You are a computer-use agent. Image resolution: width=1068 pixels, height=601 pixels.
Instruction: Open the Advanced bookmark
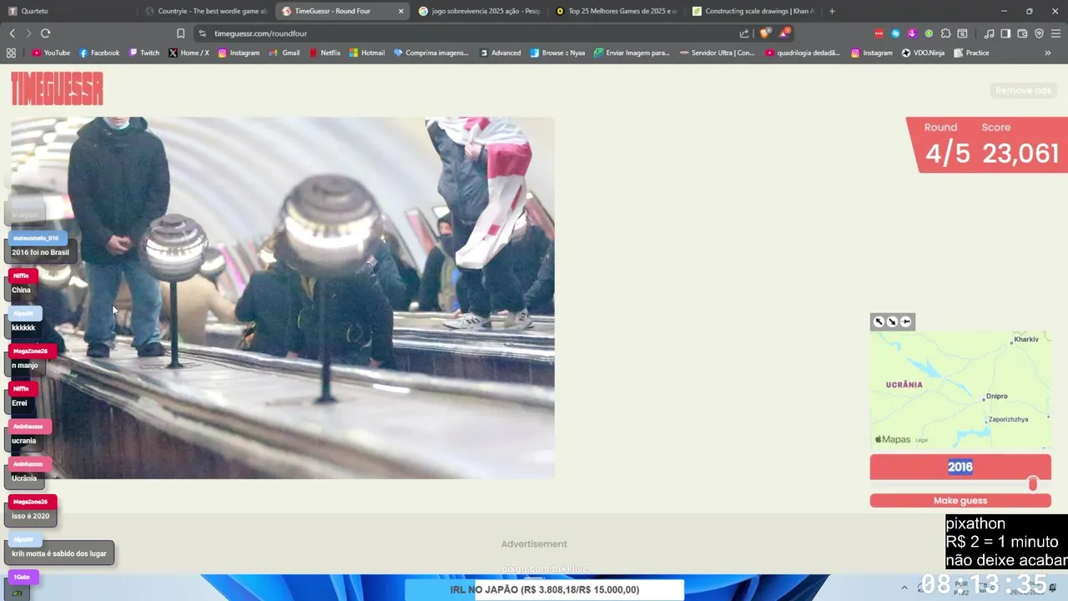point(500,53)
